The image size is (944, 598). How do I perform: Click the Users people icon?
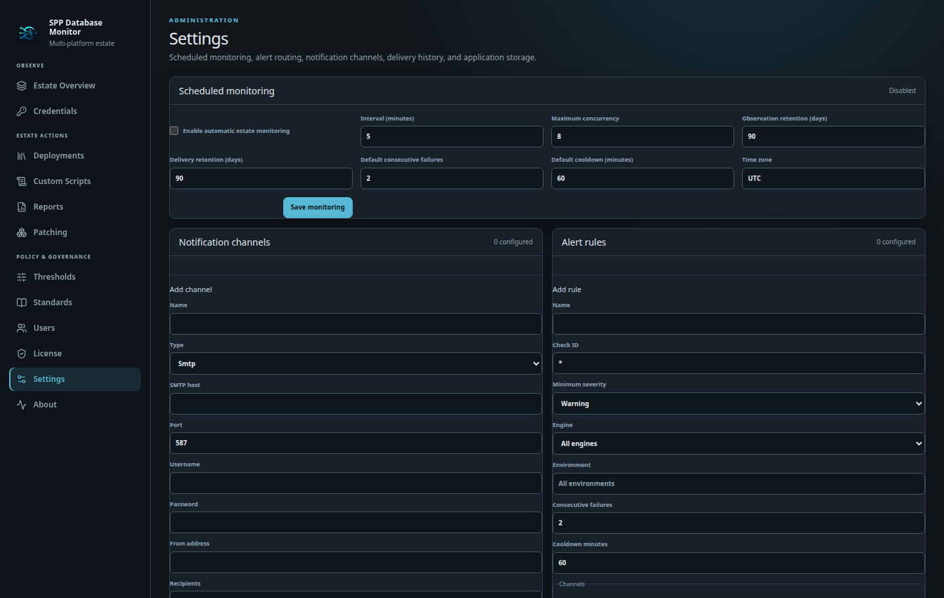pyautogui.click(x=22, y=328)
